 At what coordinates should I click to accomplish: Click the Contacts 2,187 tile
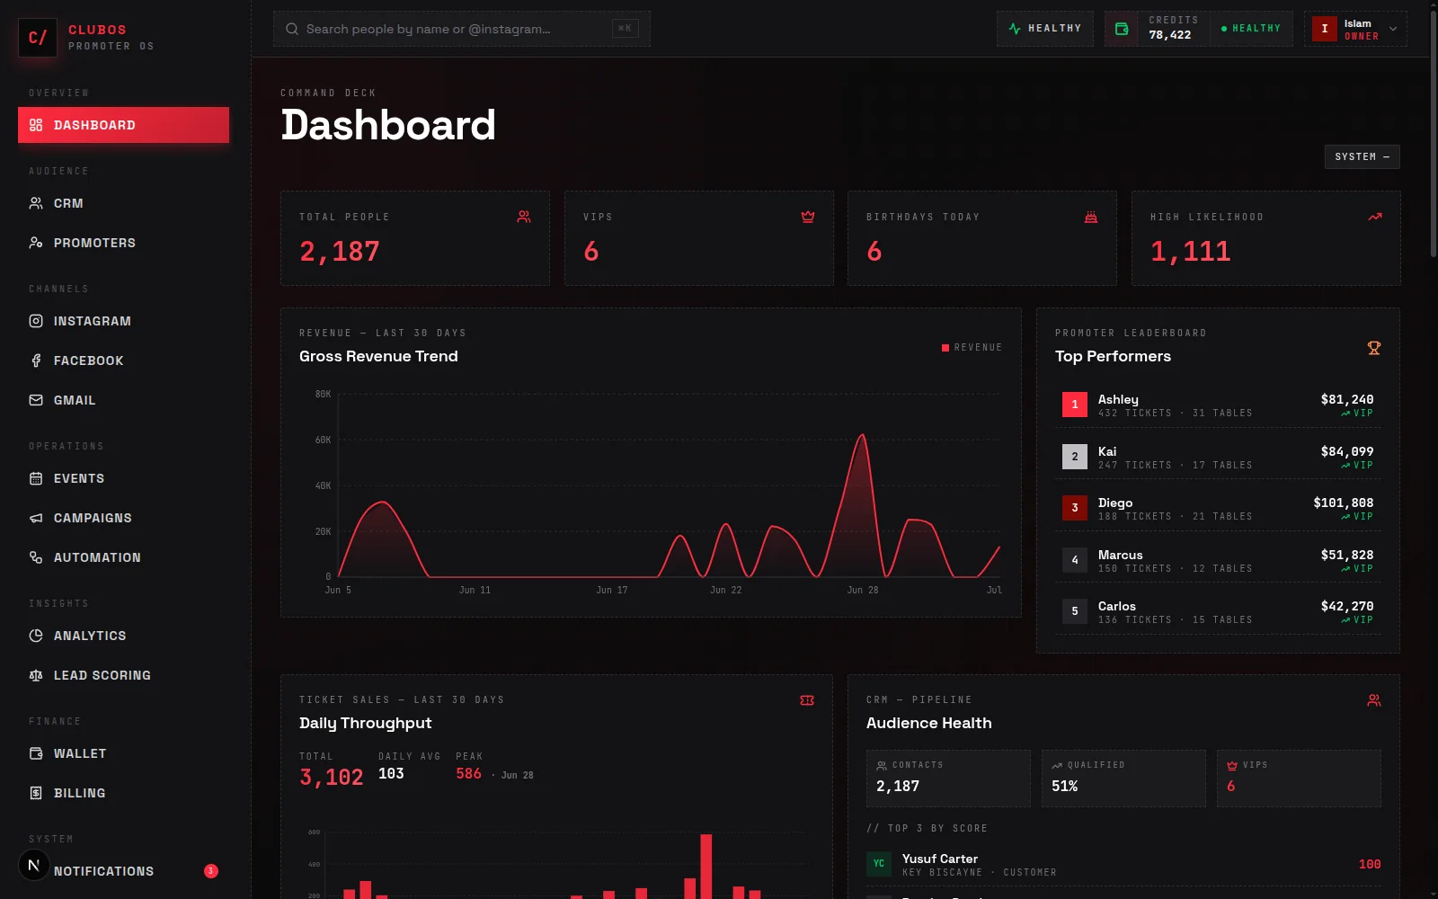948,779
